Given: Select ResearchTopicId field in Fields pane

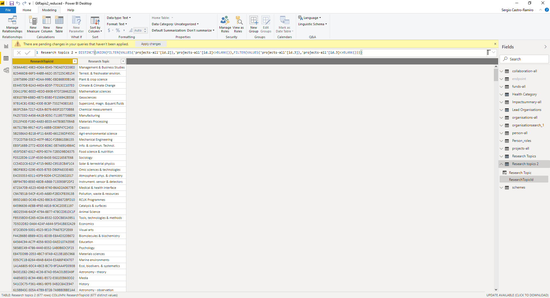Looking at the screenshot, I should (524, 179).
